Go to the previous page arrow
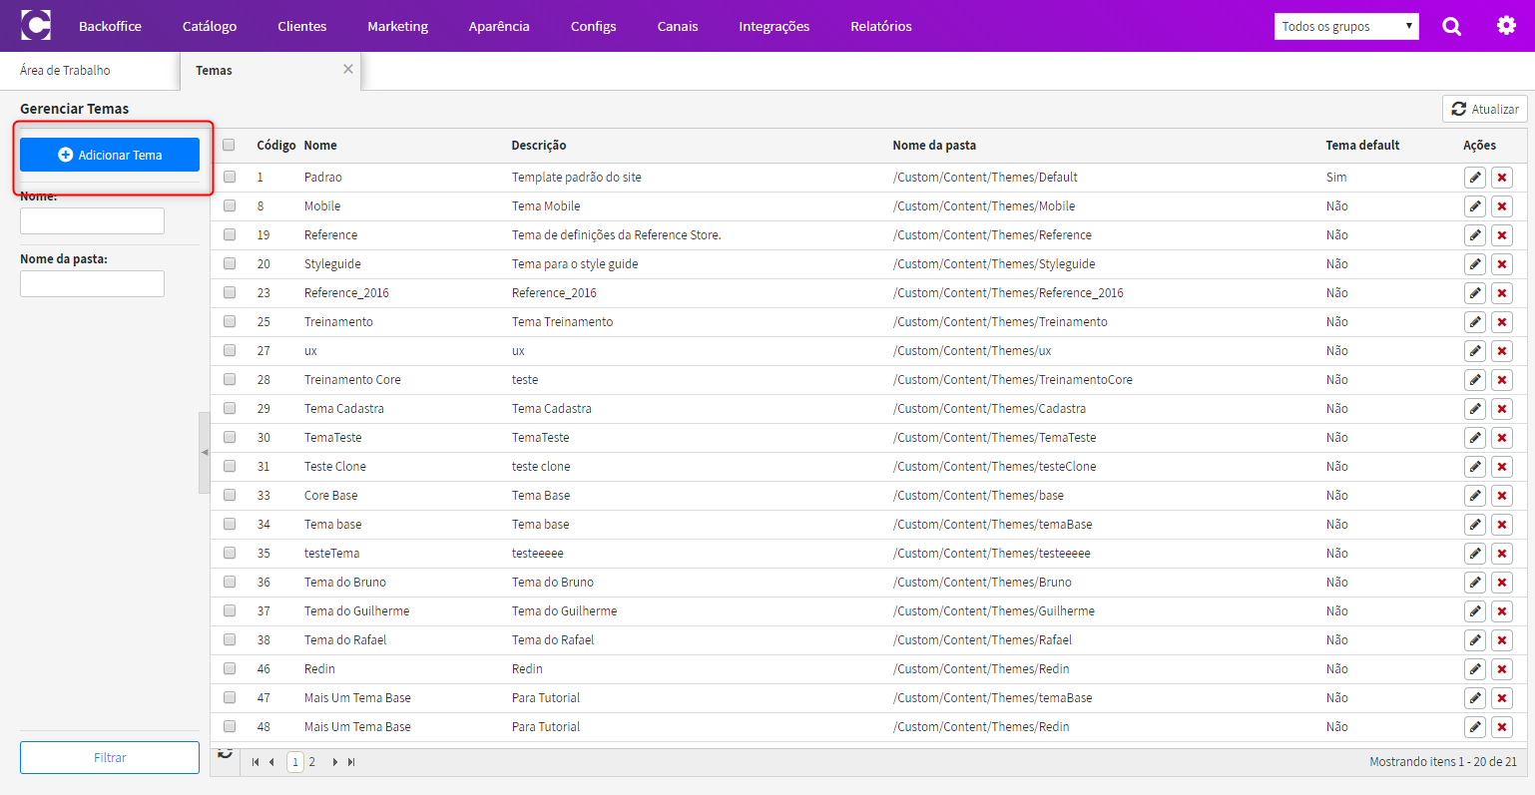The width and height of the screenshot is (1535, 795). (271, 762)
